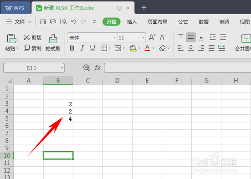This screenshot has height=179, width=251.
Task: Open the quick access customize arrow
Action: pyautogui.click(x=94, y=21)
